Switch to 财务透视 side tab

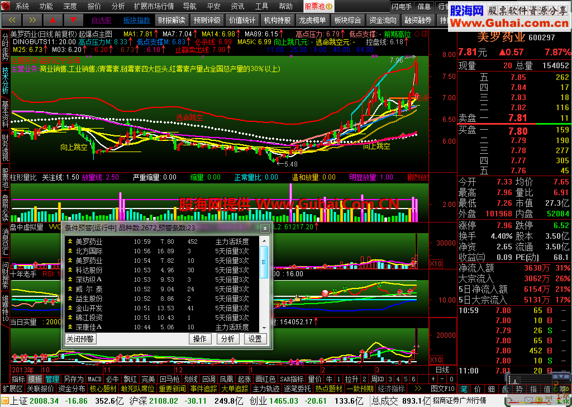(x=5, y=148)
